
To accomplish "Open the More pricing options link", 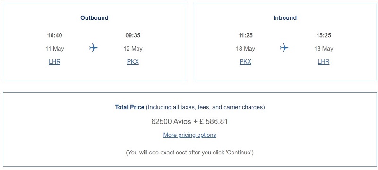I will [x=190, y=135].
